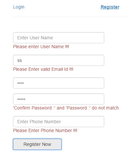Image resolution: width=128 pixels, height=157 pixels.
Task: Select the four-dot password field
Action: tap(59, 83)
